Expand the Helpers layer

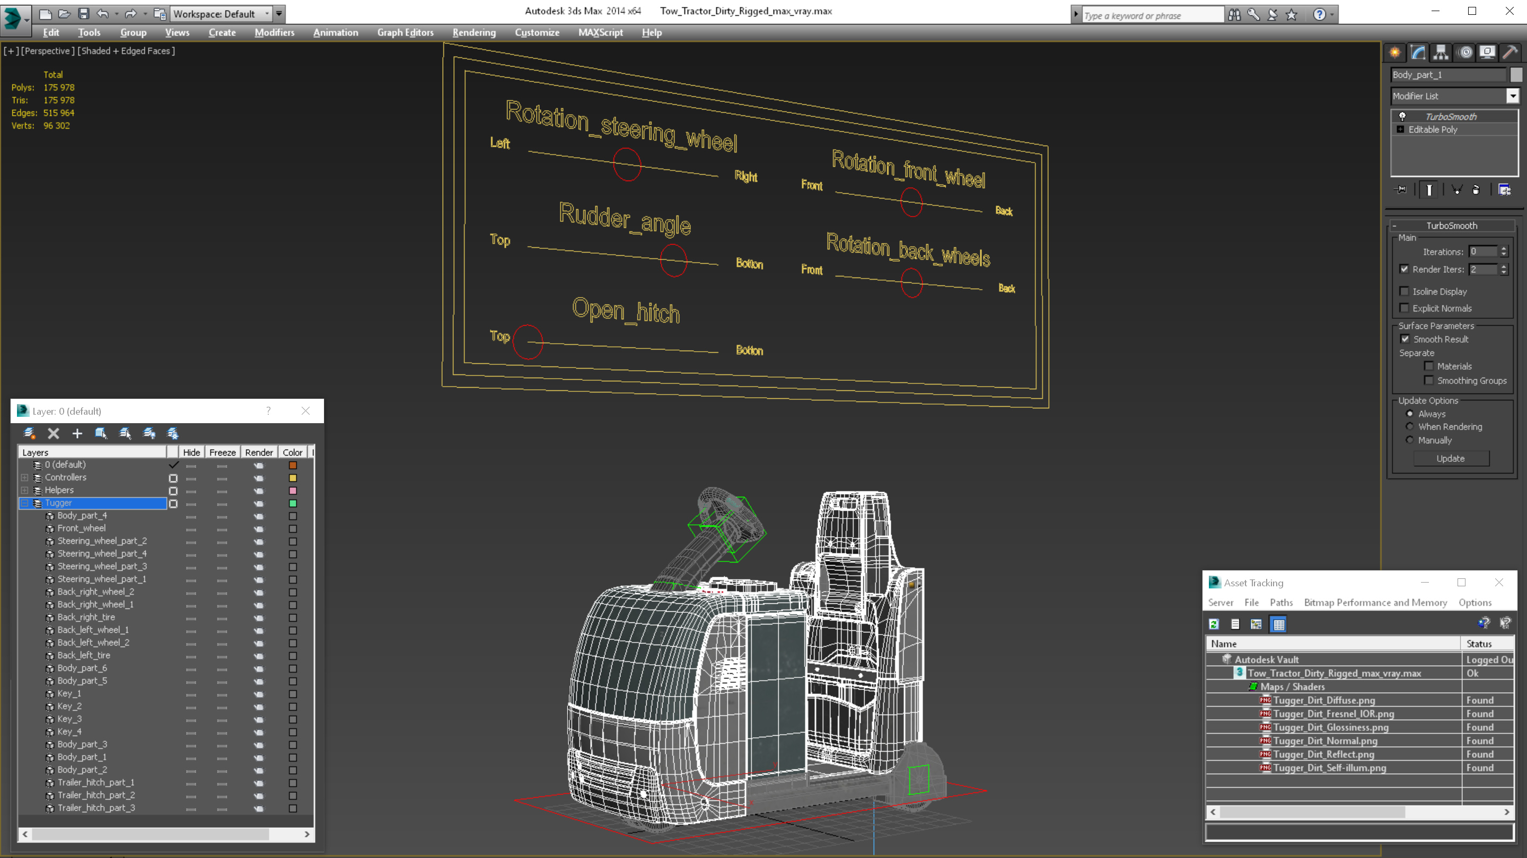pyautogui.click(x=24, y=491)
